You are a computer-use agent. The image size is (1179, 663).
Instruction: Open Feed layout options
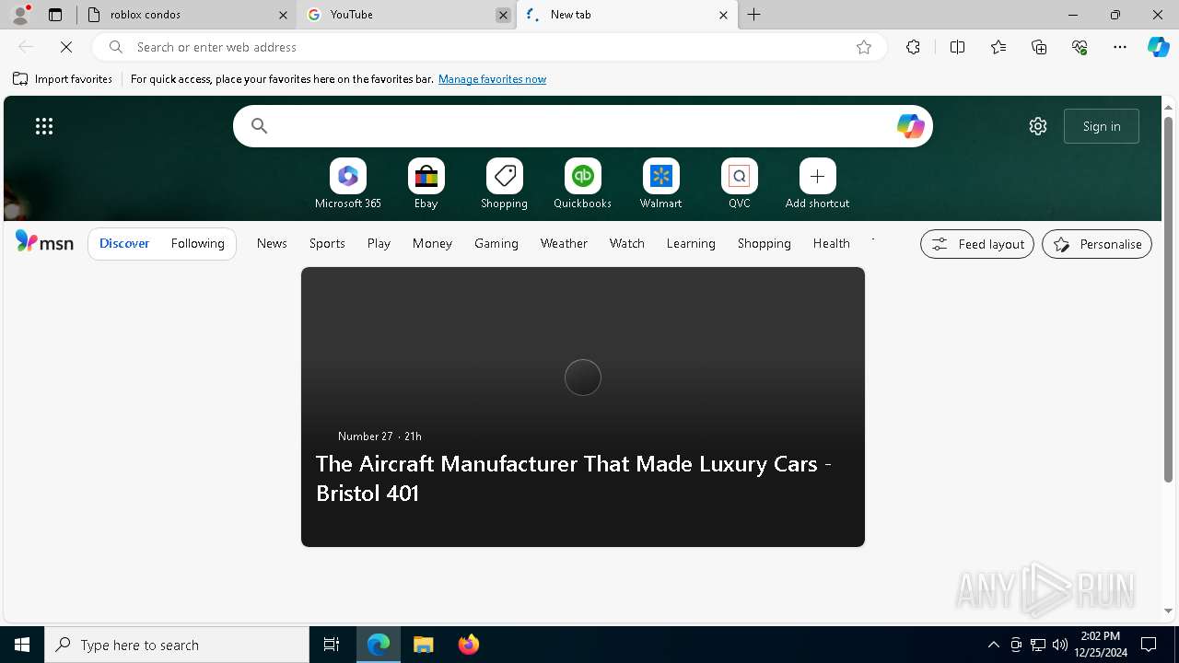tap(977, 244)
